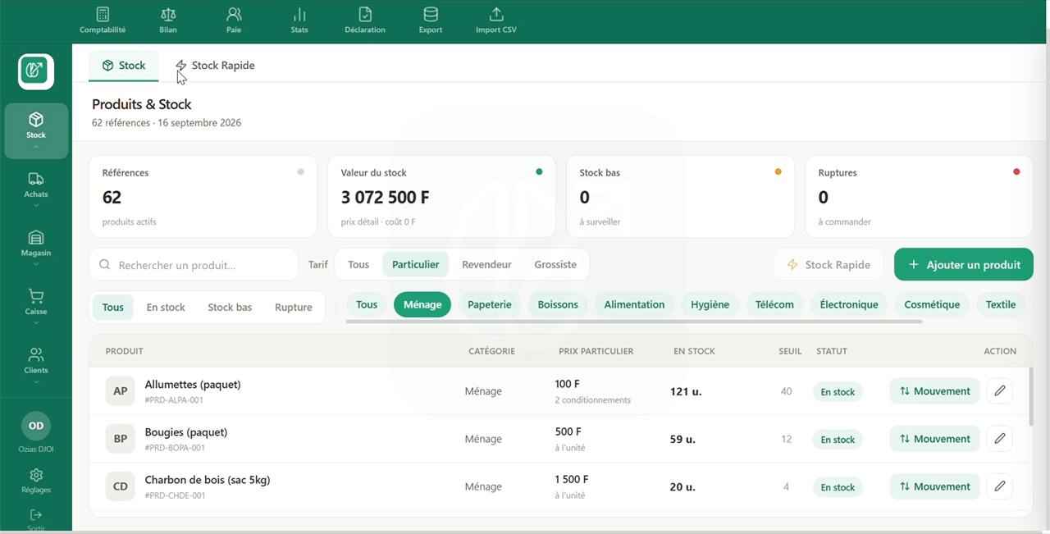Expand the Clients sidebar section

[x=36, y=366]
